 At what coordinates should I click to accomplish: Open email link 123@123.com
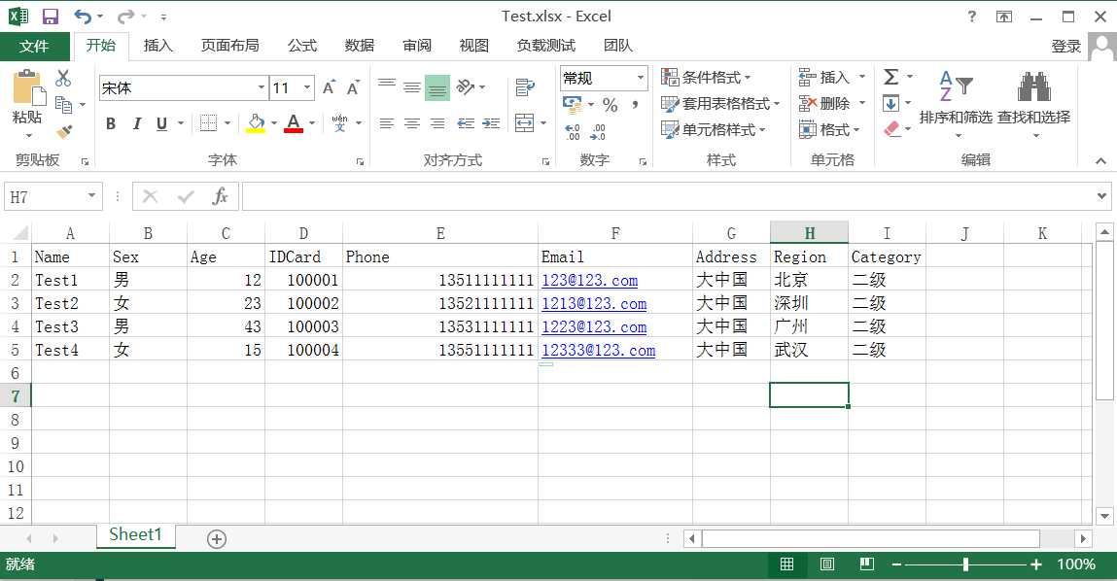(x=590, y=280)
